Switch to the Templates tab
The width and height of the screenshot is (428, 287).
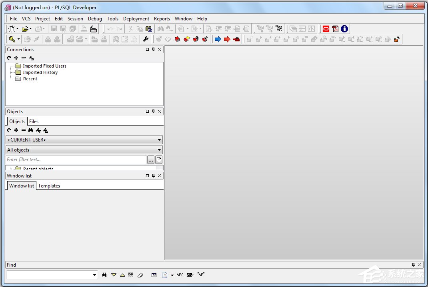(x=49, y=186)
